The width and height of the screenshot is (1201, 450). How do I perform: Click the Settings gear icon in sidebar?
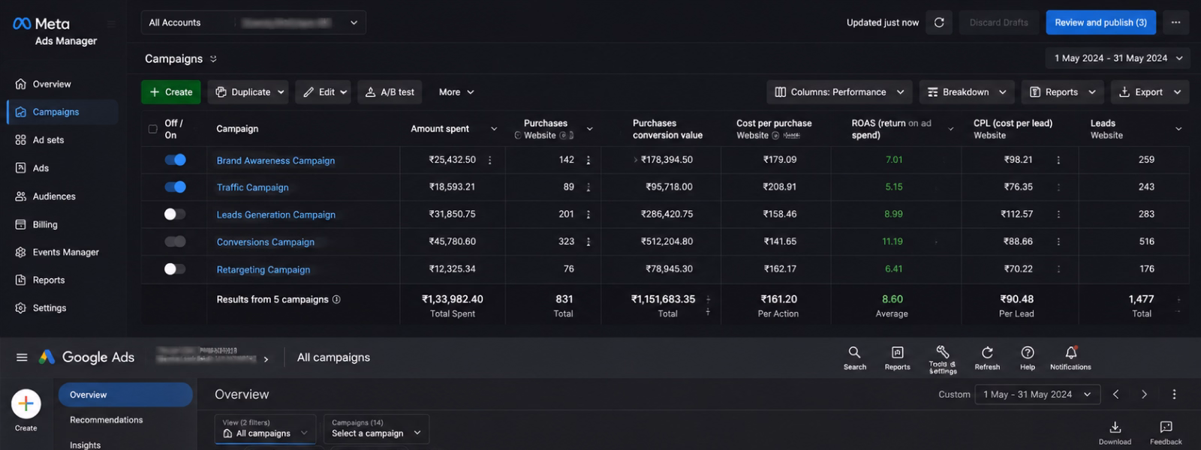20,307
